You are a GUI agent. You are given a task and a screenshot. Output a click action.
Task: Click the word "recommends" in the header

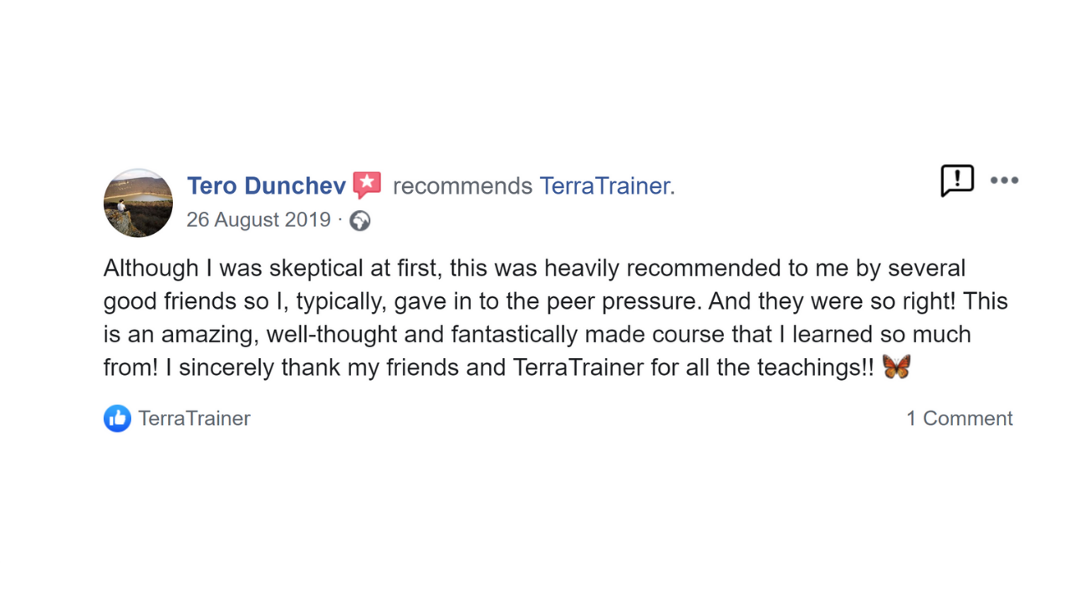pos(462,185)
